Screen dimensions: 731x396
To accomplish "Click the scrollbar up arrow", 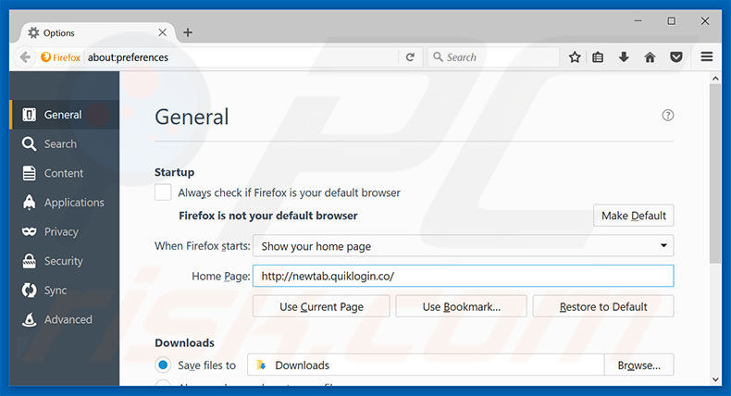I will [x=715, y=79].
